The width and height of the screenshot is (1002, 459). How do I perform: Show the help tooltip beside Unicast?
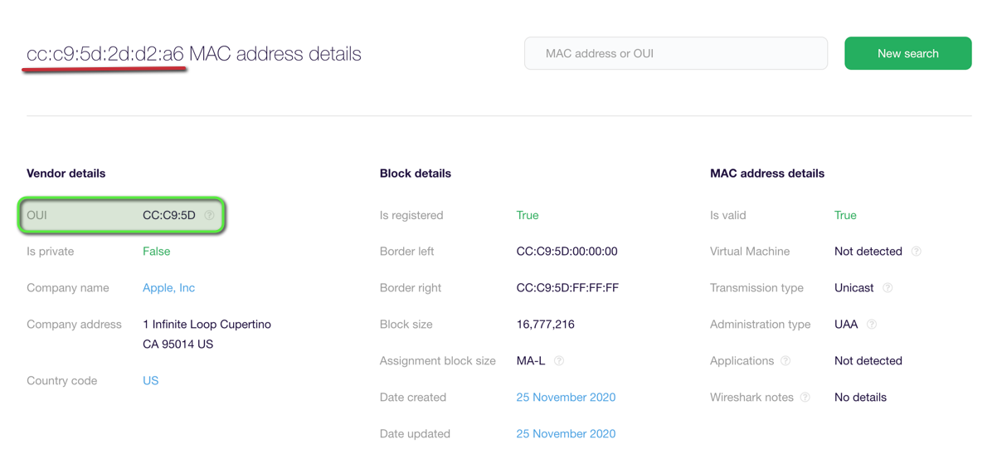click(888, 288)
